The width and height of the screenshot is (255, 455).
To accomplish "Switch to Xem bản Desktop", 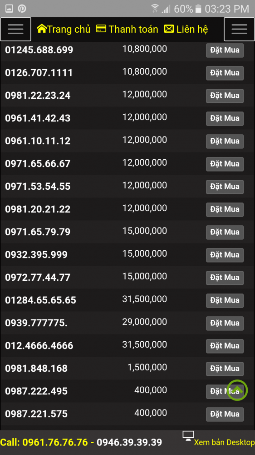I will point(224,443).
